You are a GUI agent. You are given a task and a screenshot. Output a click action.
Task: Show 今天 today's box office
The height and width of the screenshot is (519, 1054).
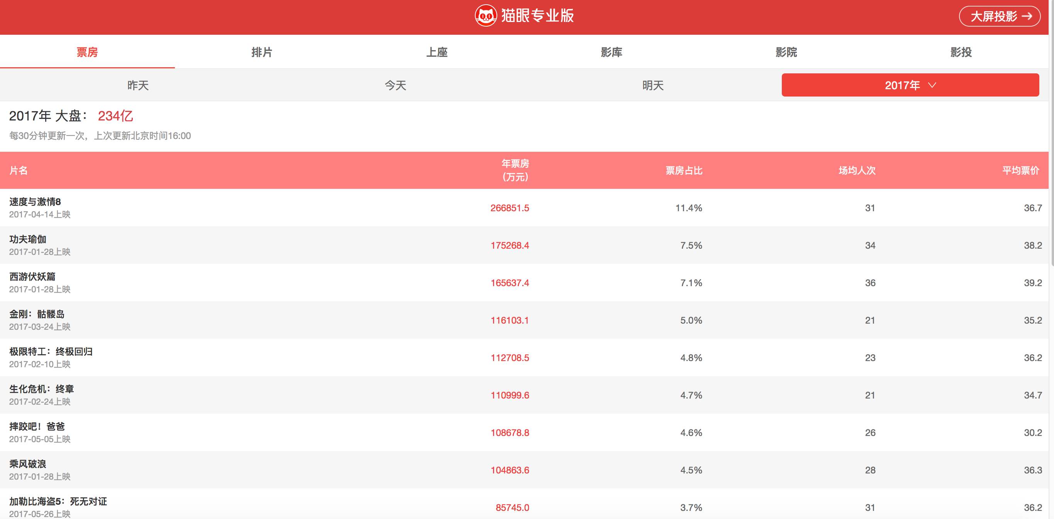coord(395,85)
